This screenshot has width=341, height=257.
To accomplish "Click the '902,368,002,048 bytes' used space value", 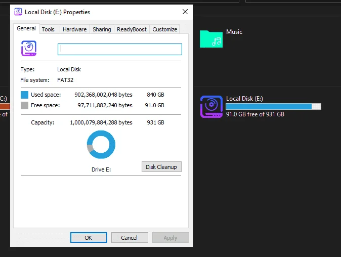I will [x=103, y=95].
